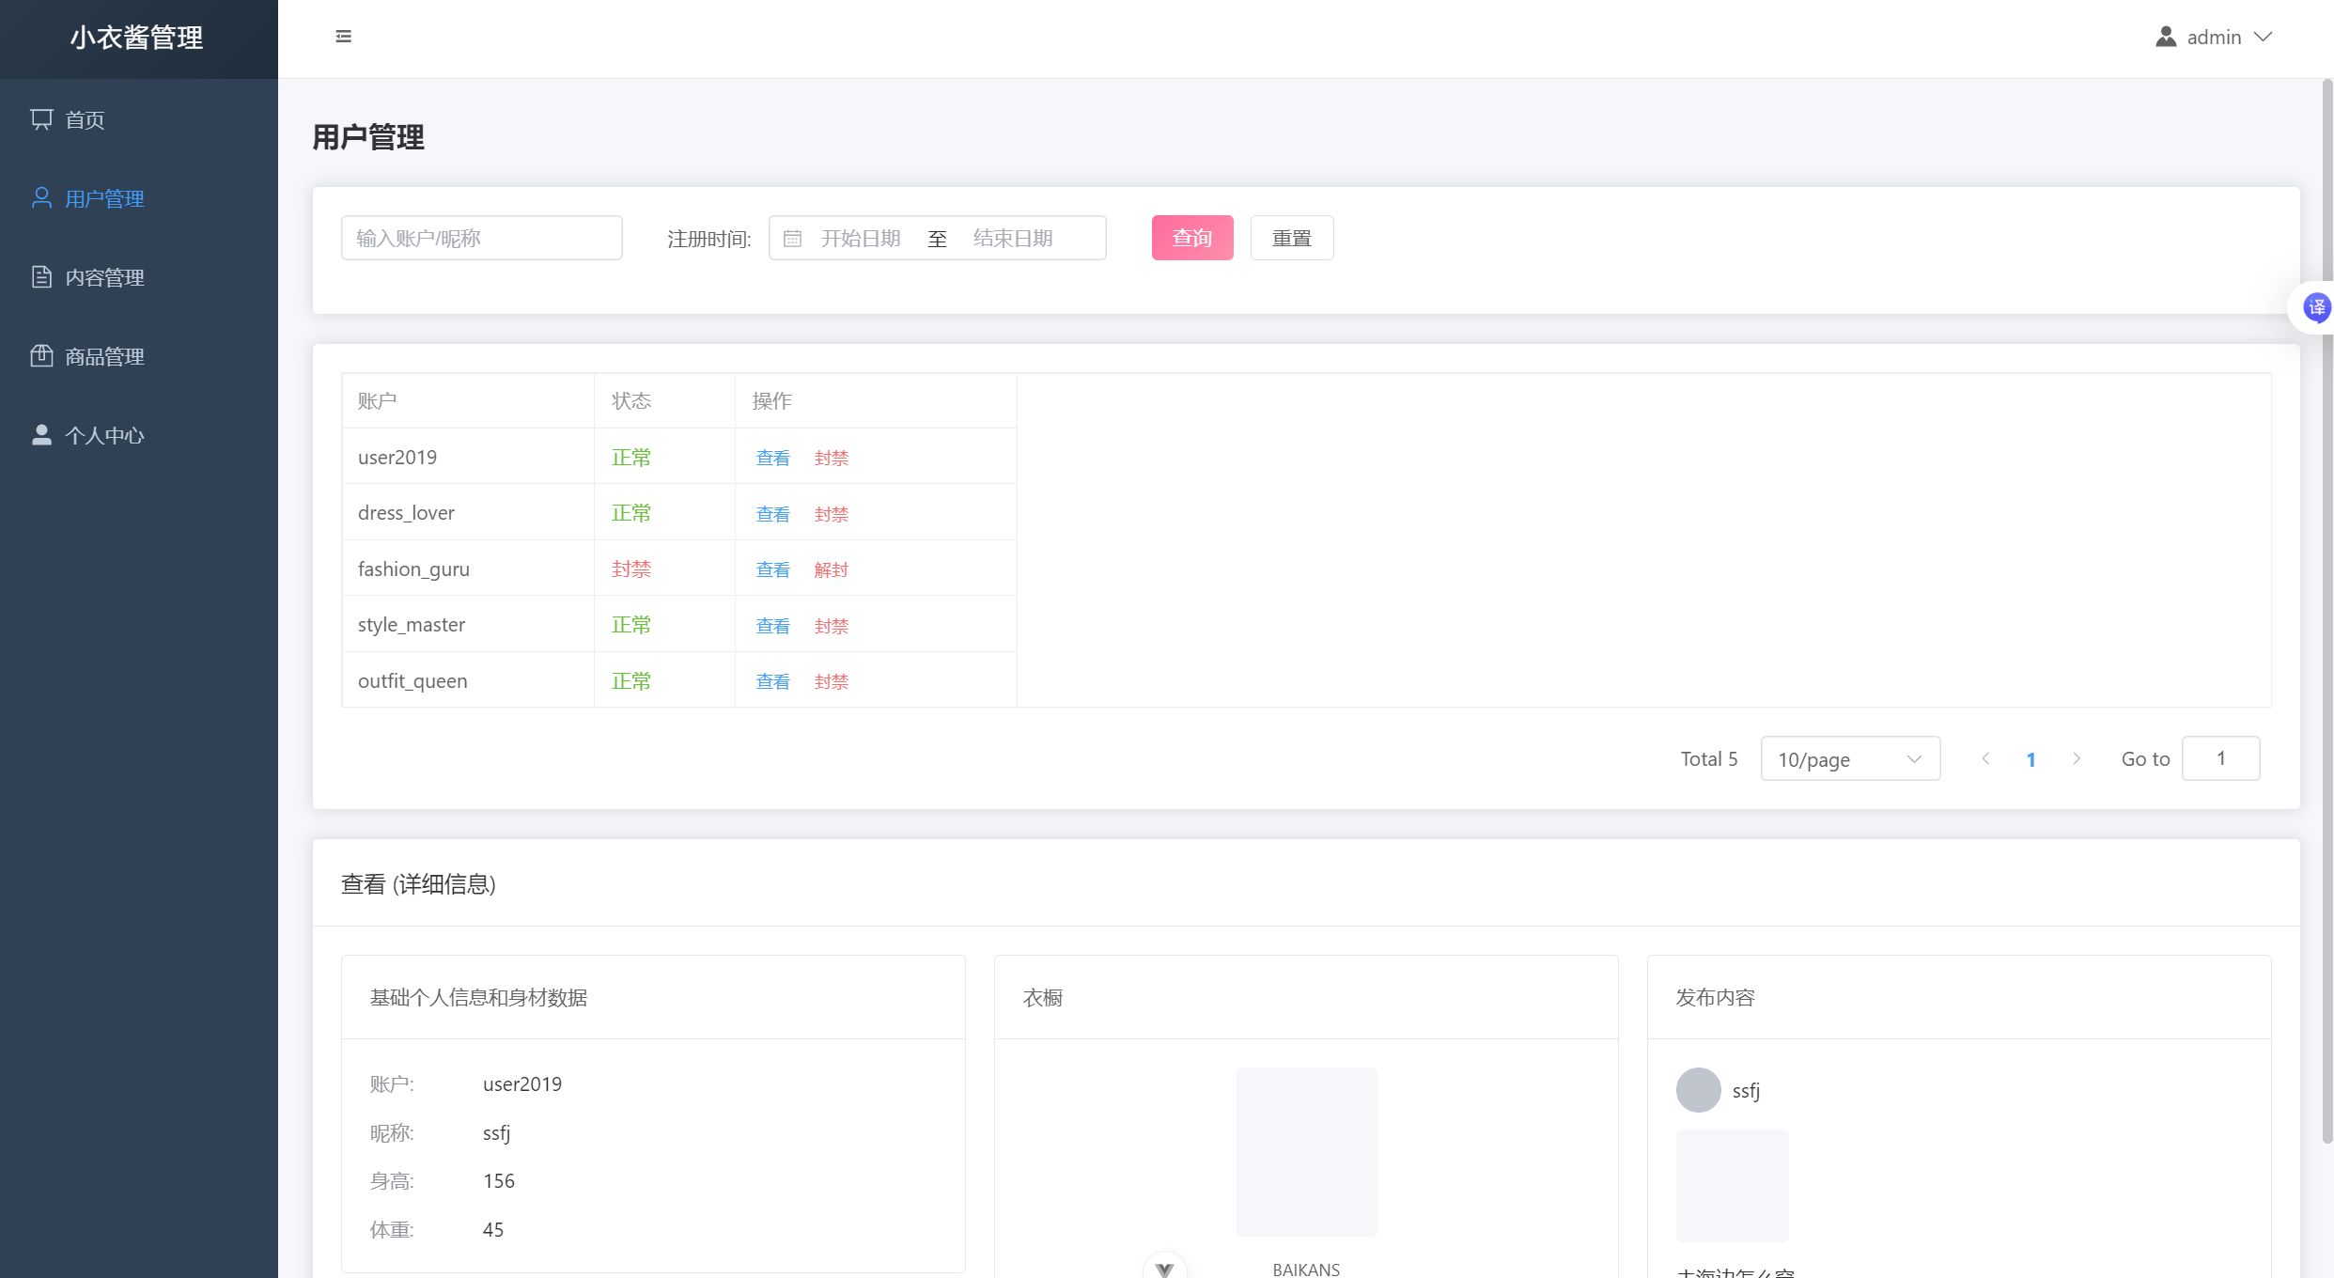This screenshot has height=1278, width=2334.
Task: Click the Go to page number box
Action: [x=2221, y=758]
